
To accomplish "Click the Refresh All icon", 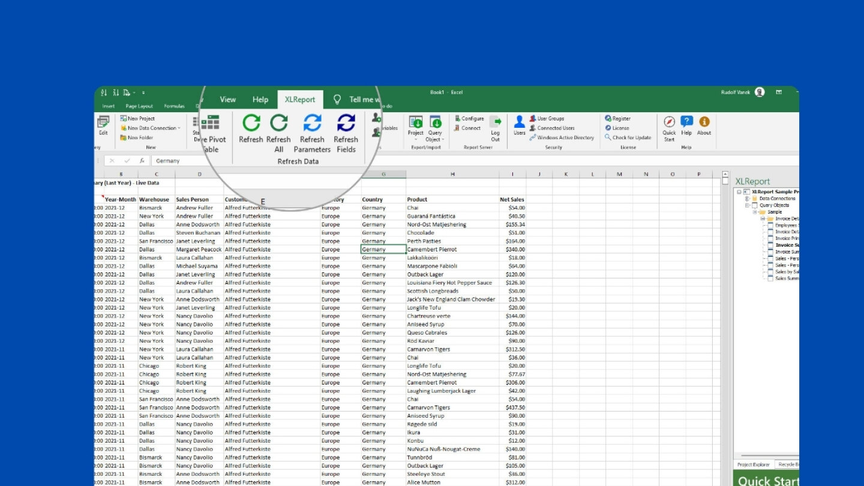I will pyautogui.click(x=278, y=123).
